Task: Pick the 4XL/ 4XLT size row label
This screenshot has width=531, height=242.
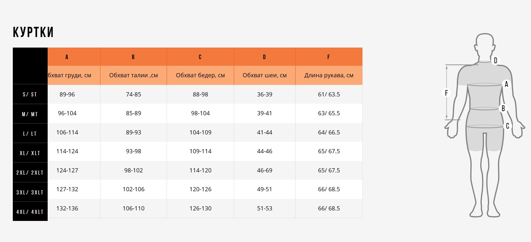Action: point(30,212)
